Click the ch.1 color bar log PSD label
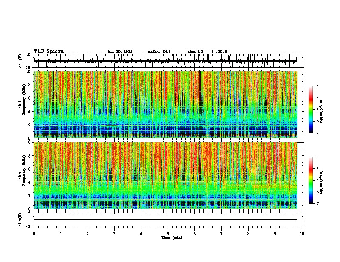The height and width of the screenshot is (262, 340). click(x=322, y=111)
